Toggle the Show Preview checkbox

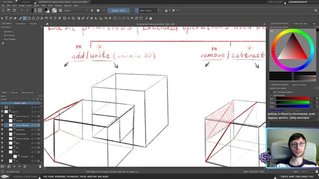point(2,35)
